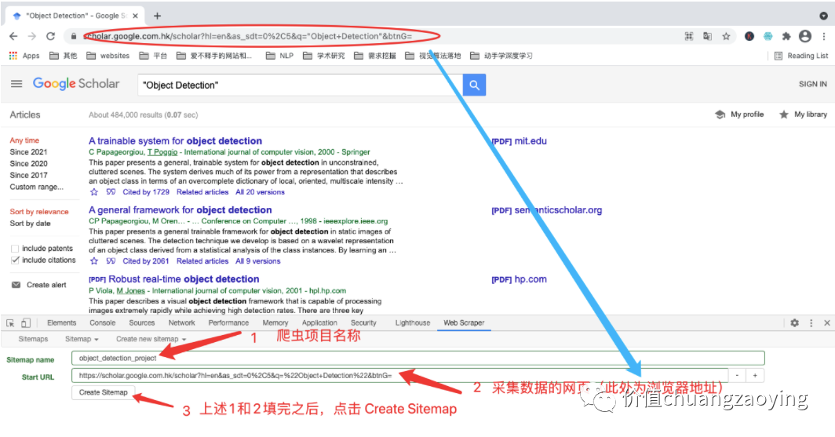Open the Apps bookmarks shortcut

click(x=24, y=56)
